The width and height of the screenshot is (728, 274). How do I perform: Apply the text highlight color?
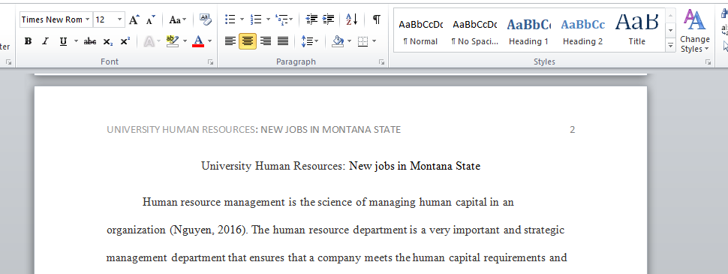pos(173,41)
